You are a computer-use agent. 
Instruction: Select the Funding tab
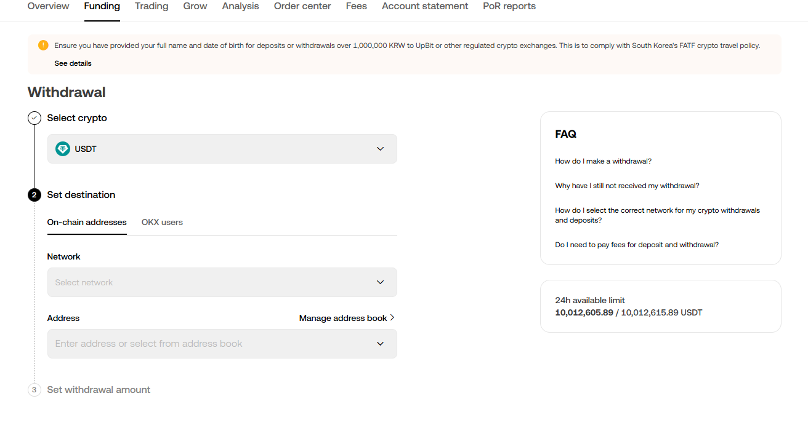point(102,6)
